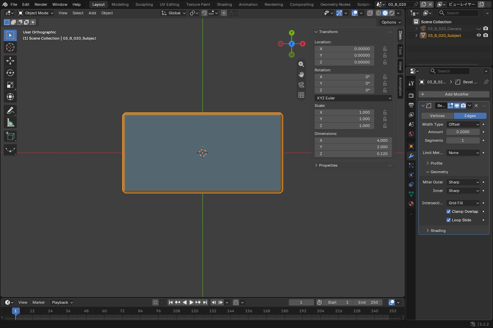Open the View Layer properties tab icon
This screenshot has width=493, height=328.
pos(411,115)
